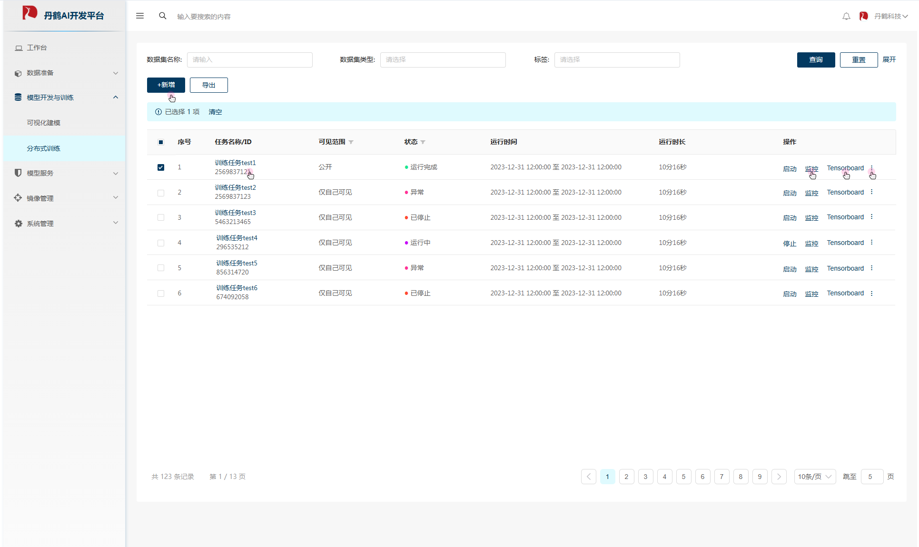Check the 训练任务test6 row checkbox
This screenshot has height=547, width=919.
[161, 293]
